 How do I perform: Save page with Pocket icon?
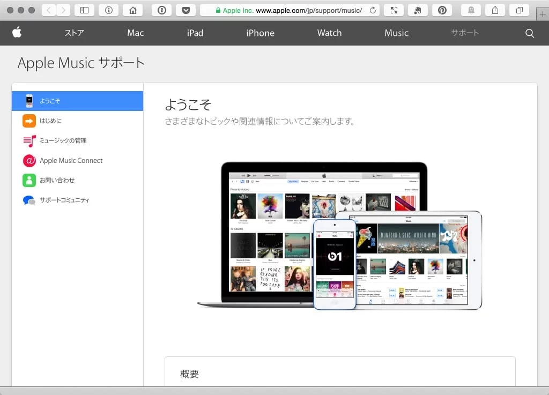(186, 10)
